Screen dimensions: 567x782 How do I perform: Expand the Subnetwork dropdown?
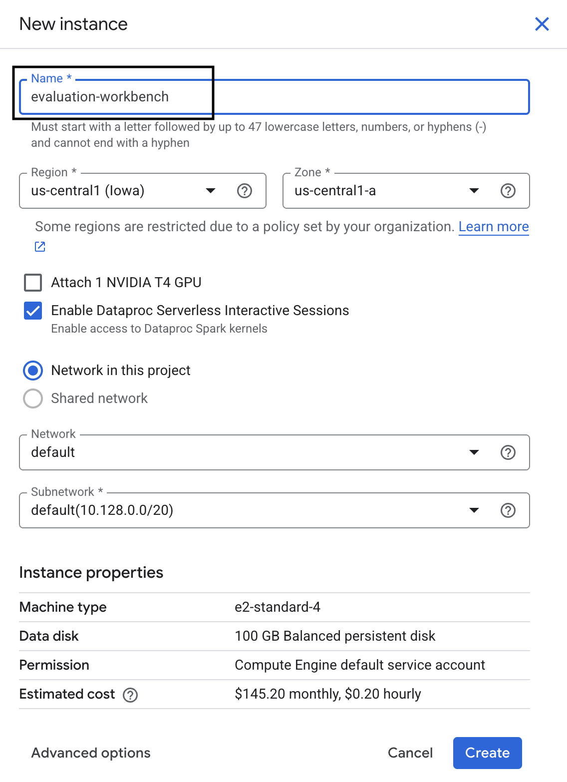point(474,510)
